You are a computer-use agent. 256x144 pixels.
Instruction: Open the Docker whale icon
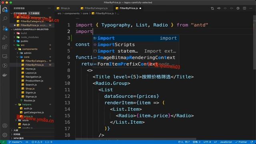pyautogui.click(x=5, y=75)
